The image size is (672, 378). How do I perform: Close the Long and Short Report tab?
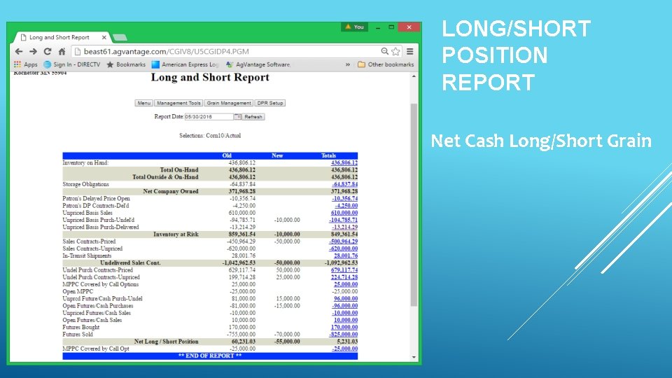tap(104, 37)
